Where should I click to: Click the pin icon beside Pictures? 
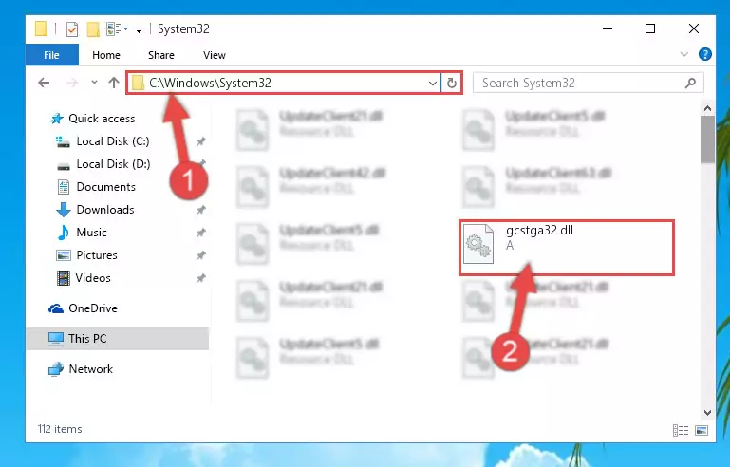(200, 255)
